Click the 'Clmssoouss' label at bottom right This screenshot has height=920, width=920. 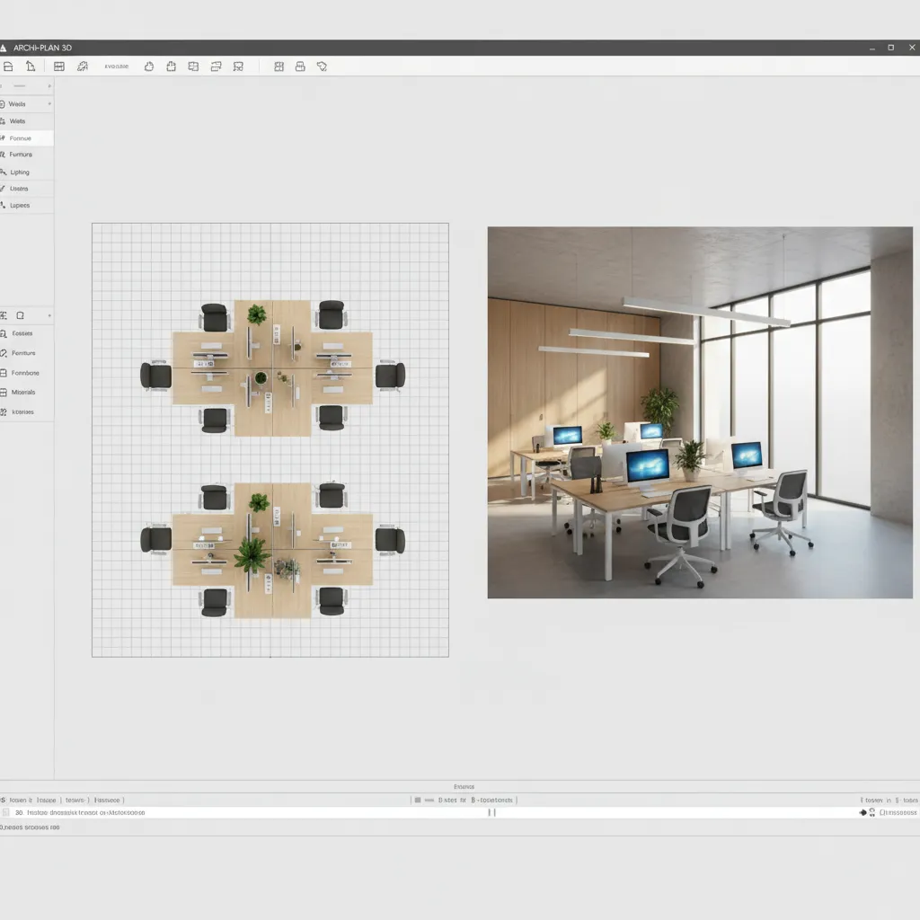coord(898,812)
